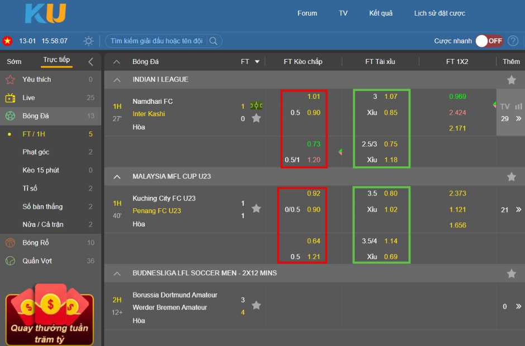Viewport: 525px width, 346px height.
Task: Click the Bóng Đá soccer ball icon
Action: (x=11, y=116)
